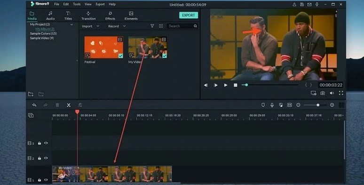Open the user account icon in title bar
The width and height of the screenshot is (364, 185).
[x=294, y=4]
